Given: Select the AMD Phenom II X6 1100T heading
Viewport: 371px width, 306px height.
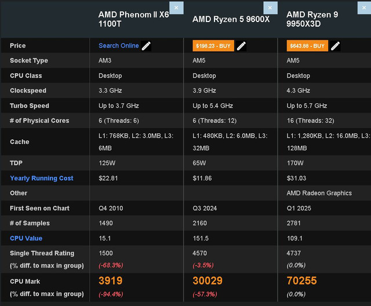Looking at the screenshot, I should point(134,19).
